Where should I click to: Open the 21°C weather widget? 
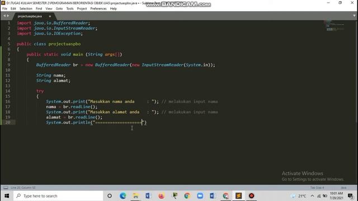tap(298, 196)
